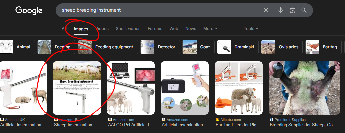Screen dimensions: 345x133
Task: Expand the Tools dropdown
Action: click(251, 29)
